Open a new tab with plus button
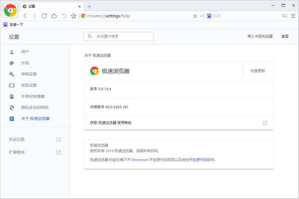299x199 pixels. point(89,6)
